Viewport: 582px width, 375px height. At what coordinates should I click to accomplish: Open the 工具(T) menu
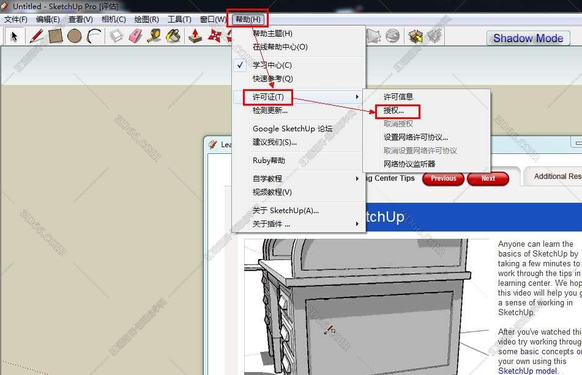[179, 20]
